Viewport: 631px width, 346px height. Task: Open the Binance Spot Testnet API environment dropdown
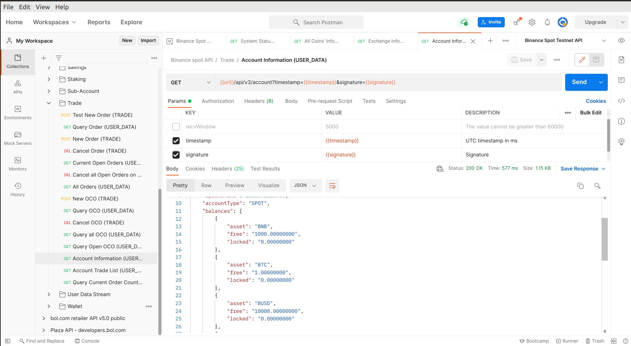click(565, 40)
